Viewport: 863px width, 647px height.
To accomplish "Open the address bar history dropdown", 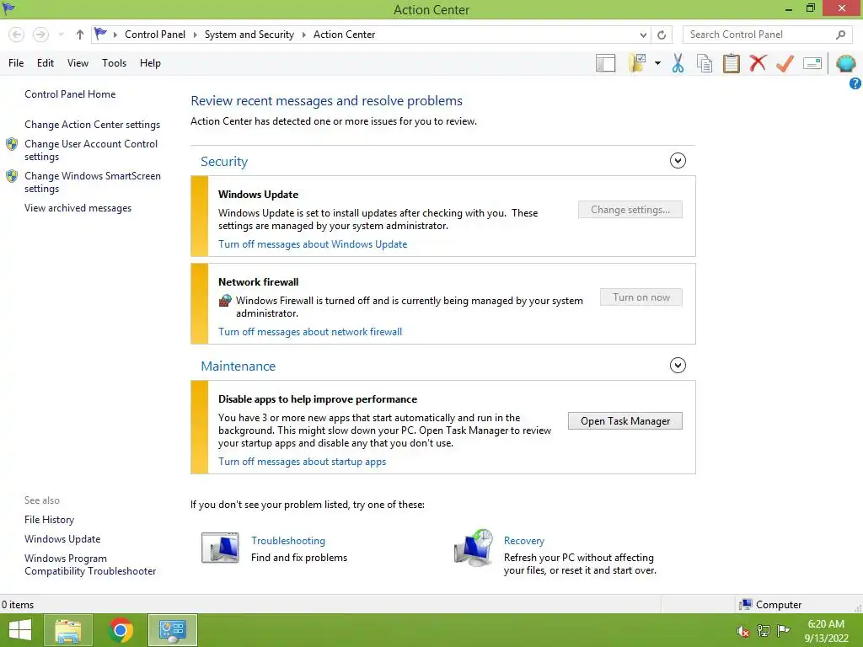I will tap(643, 35).
